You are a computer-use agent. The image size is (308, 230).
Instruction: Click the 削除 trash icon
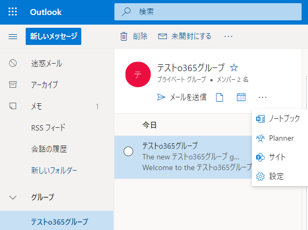coord(124,36)
